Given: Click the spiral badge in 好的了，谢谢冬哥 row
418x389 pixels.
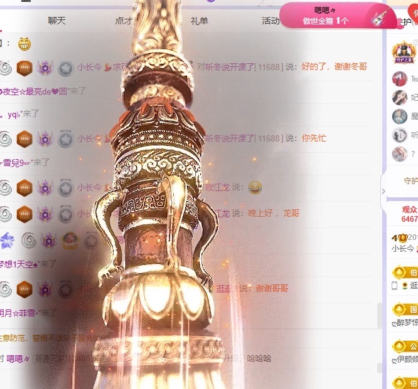Looking at the screenshot, I should 5,68.
